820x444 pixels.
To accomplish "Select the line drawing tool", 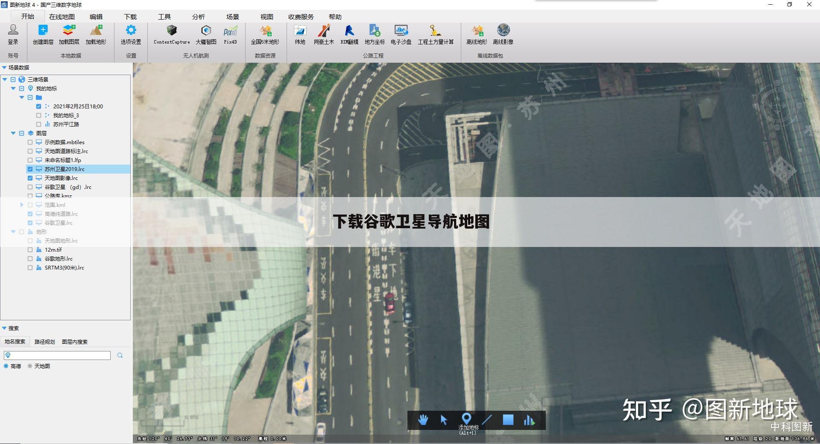I will pos(487,420).
